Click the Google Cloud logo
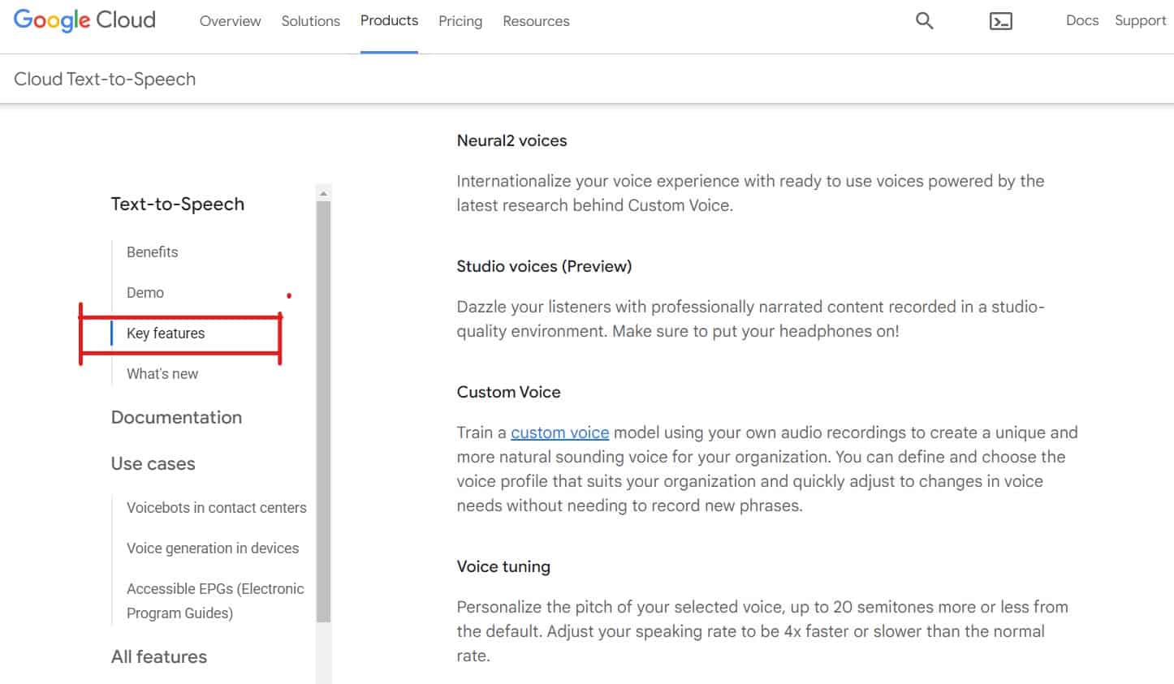Image resolution: width=1174 pixels, height=684 pixels. coord(84,20)
